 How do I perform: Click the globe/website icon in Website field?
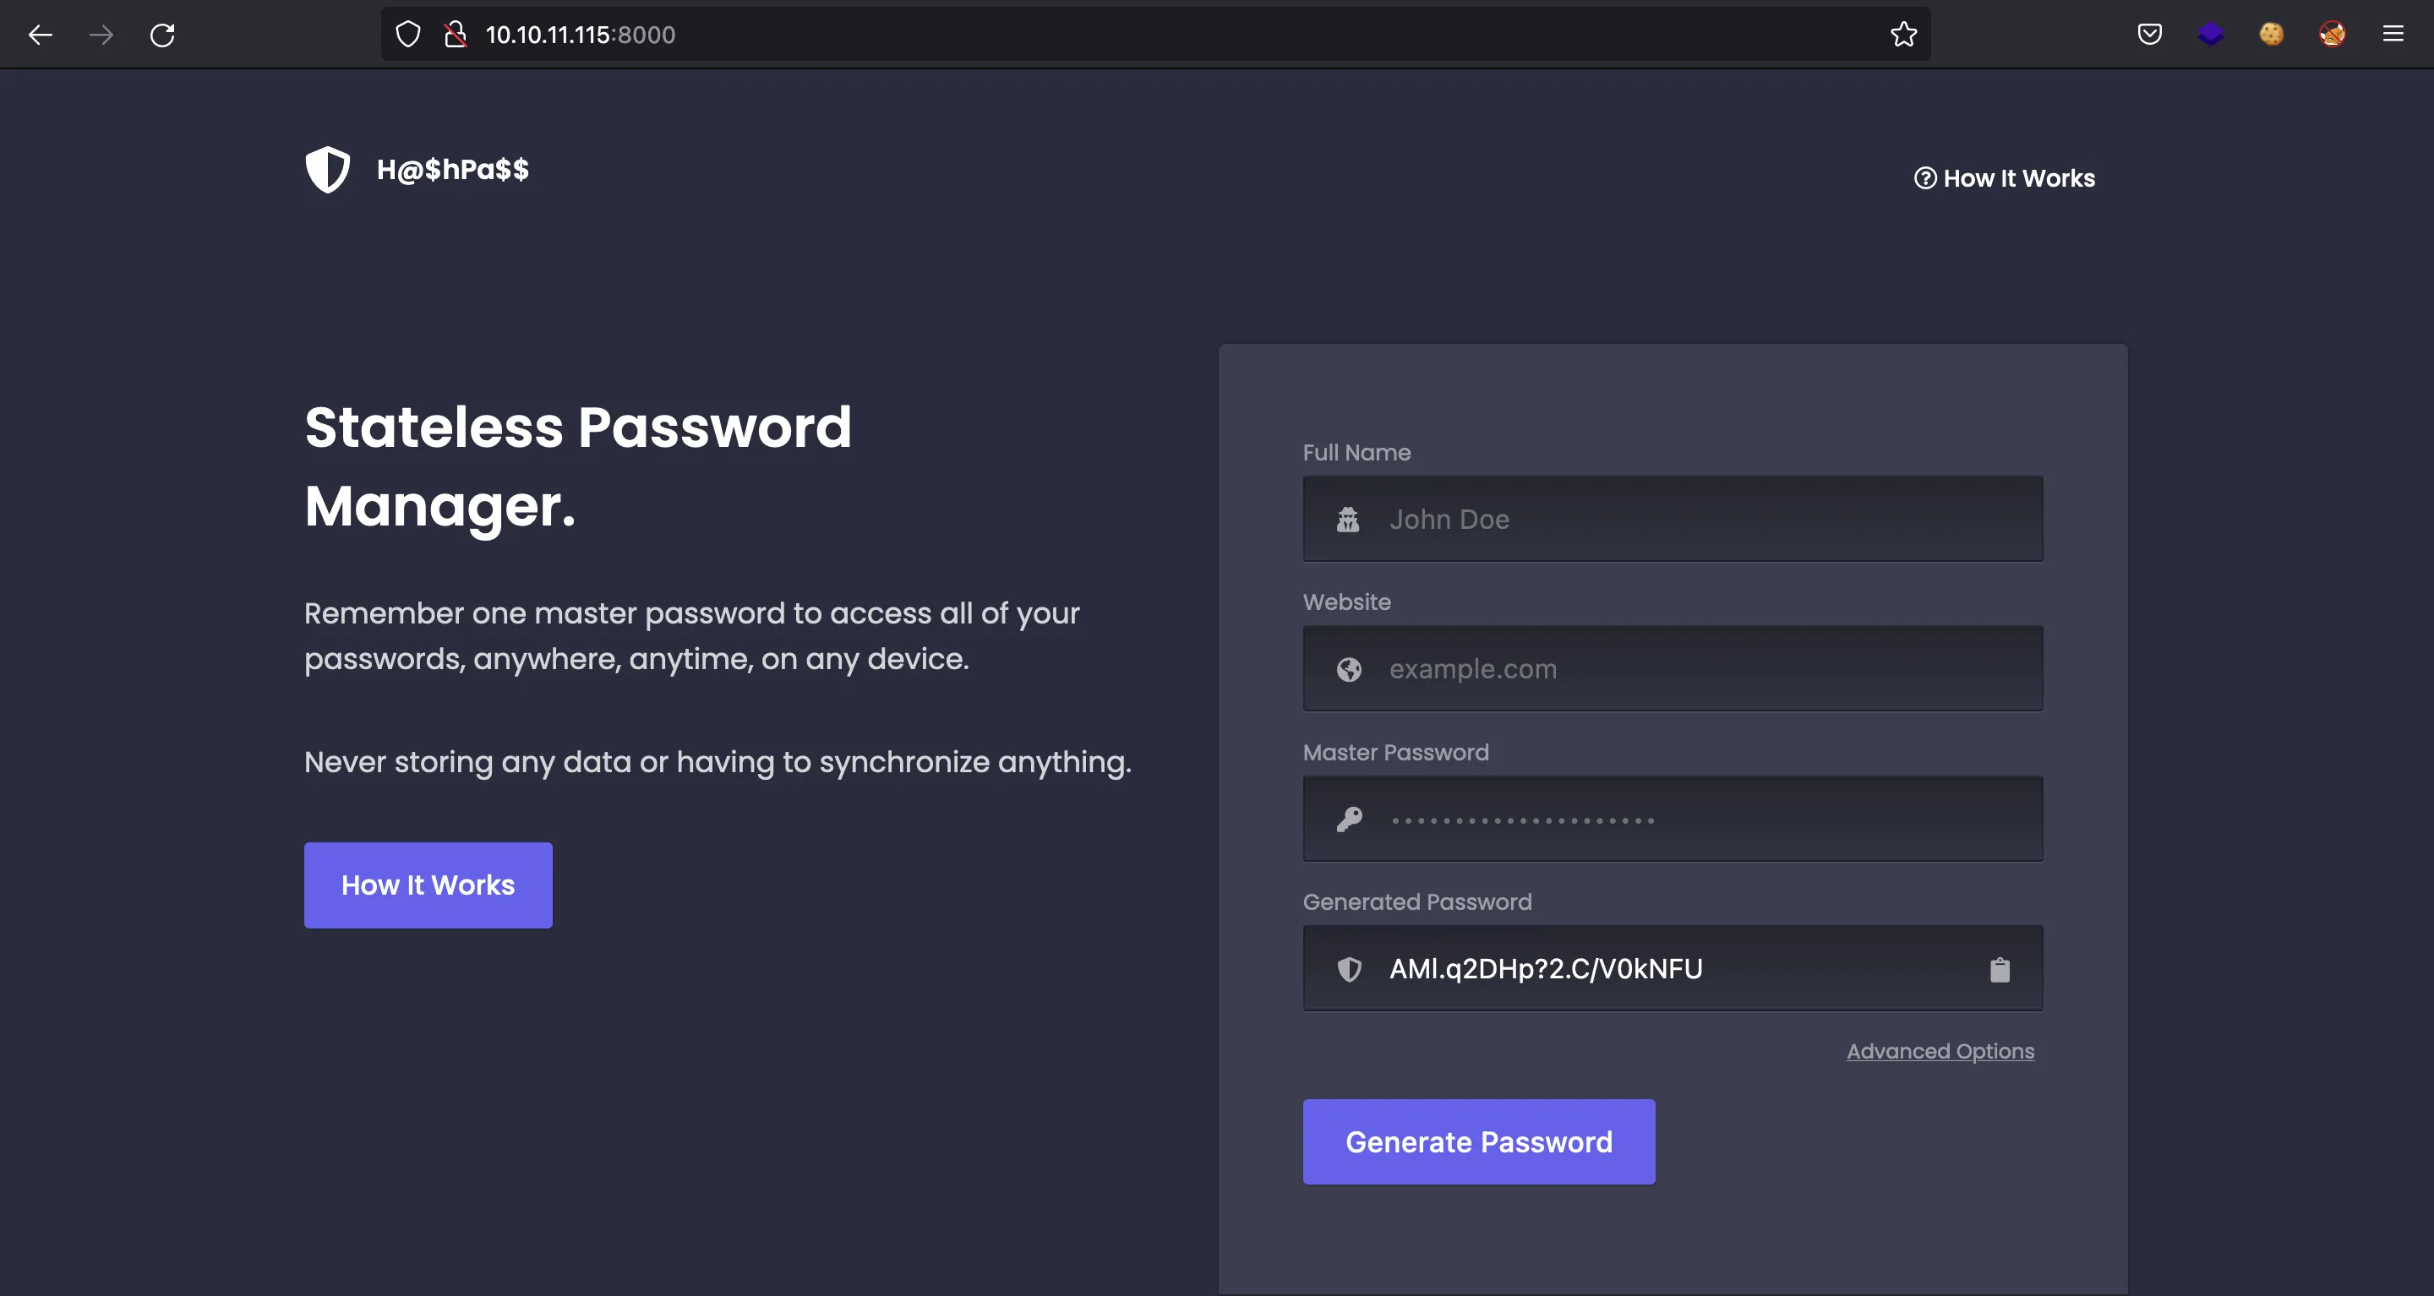point(1349,670)
